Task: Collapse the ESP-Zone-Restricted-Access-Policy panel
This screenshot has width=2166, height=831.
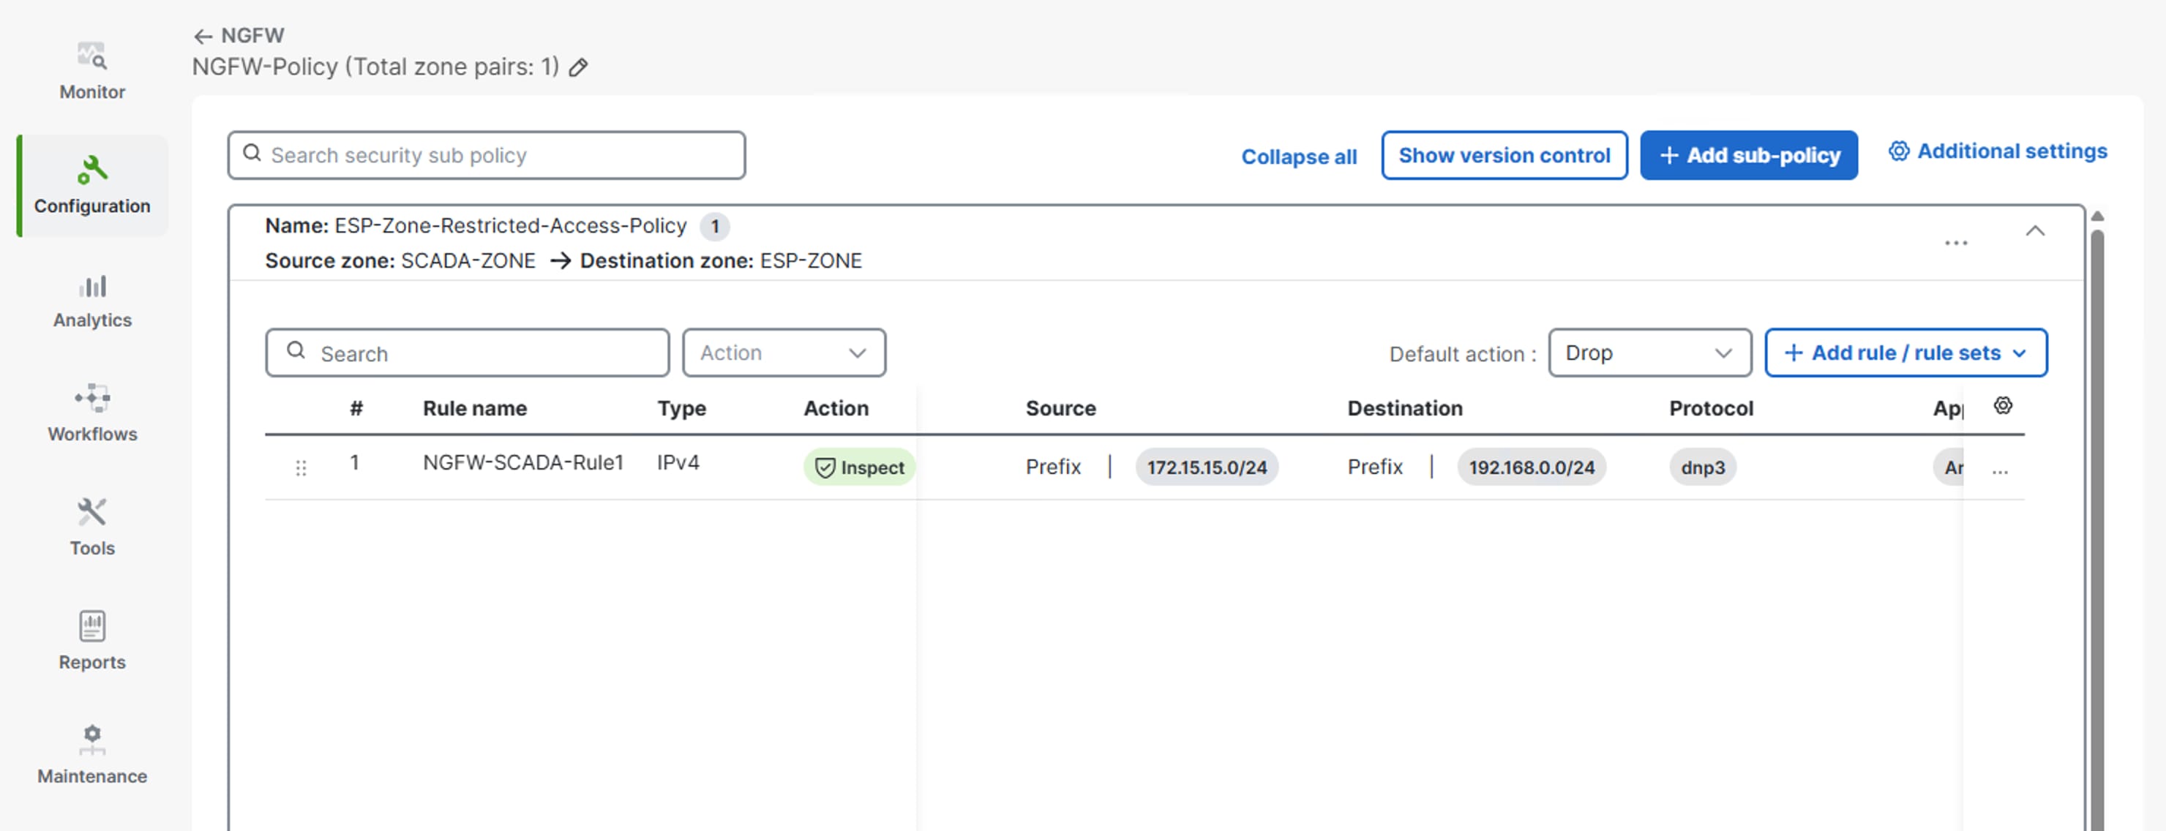Action: tap(2035, 230)
